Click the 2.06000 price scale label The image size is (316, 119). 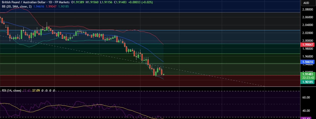[307, 17]
